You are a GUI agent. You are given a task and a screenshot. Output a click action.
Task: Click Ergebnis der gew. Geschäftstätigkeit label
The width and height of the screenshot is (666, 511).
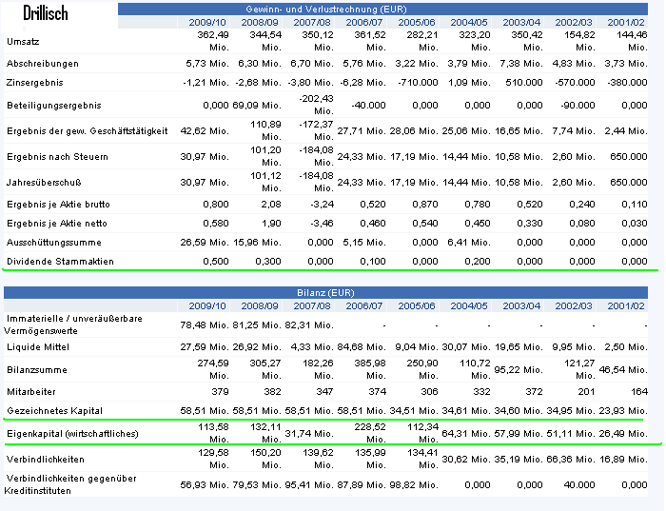tap(88, 130)
